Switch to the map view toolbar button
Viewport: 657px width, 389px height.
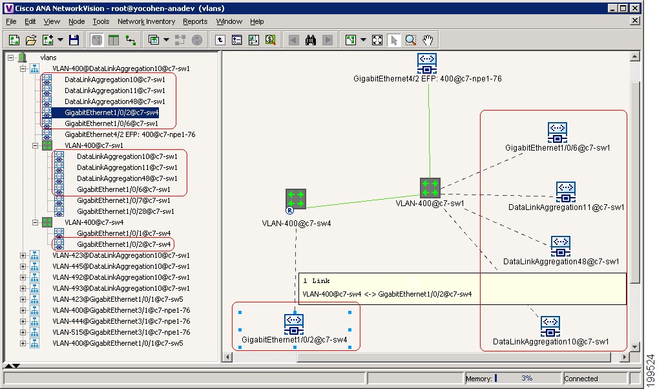click(97, 40)
